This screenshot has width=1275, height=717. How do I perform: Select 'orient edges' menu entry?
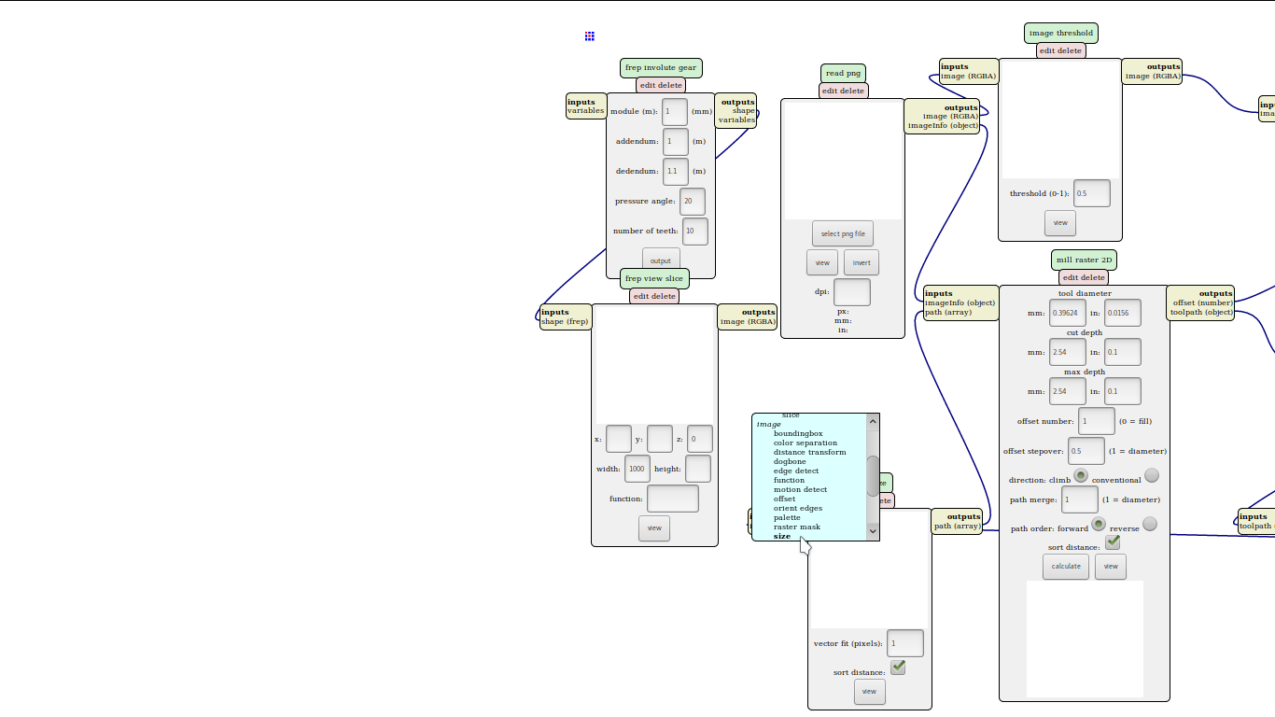(798, 508)
